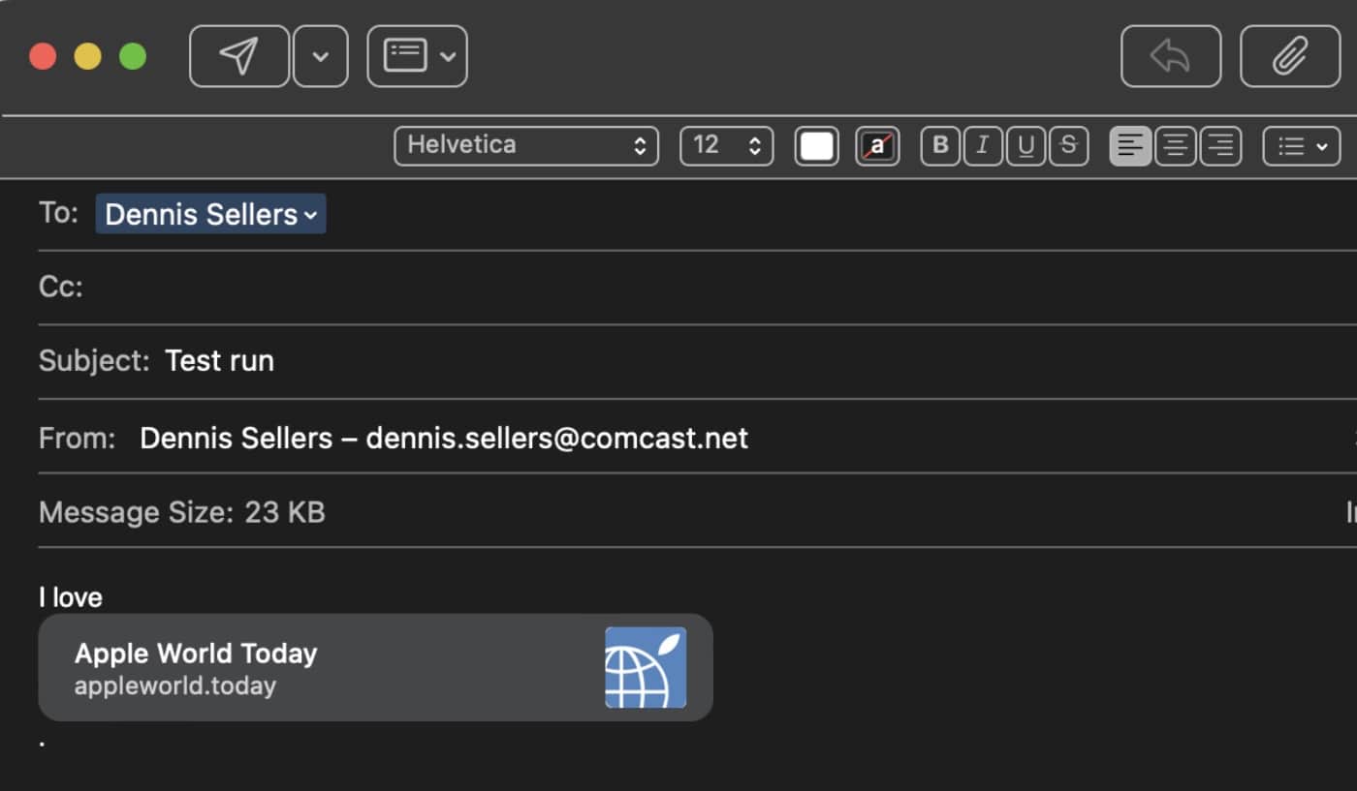
Task: Toggle Bold formatting
Action: coord(939,146)
